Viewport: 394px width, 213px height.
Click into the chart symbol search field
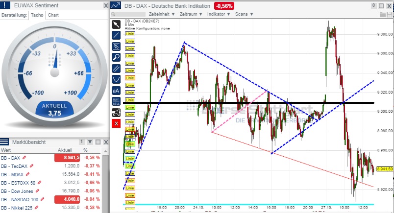click(x=128, y=14)
